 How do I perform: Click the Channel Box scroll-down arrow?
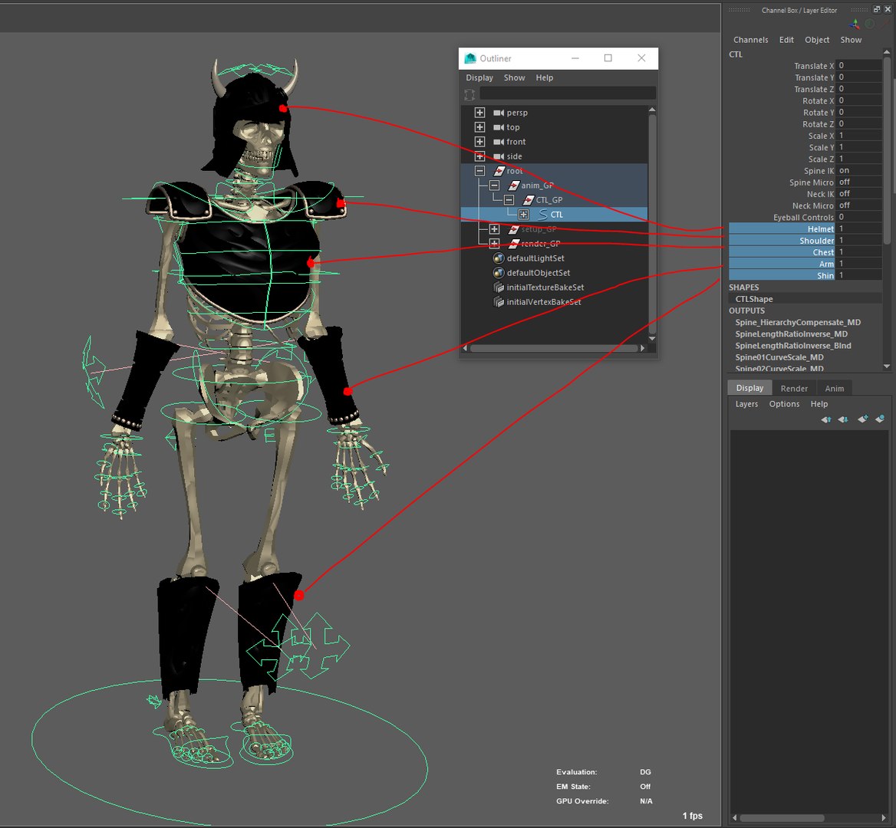pyautogui.click(x=887, y=366)
